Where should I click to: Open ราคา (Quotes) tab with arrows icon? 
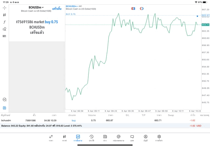point(51,138)
